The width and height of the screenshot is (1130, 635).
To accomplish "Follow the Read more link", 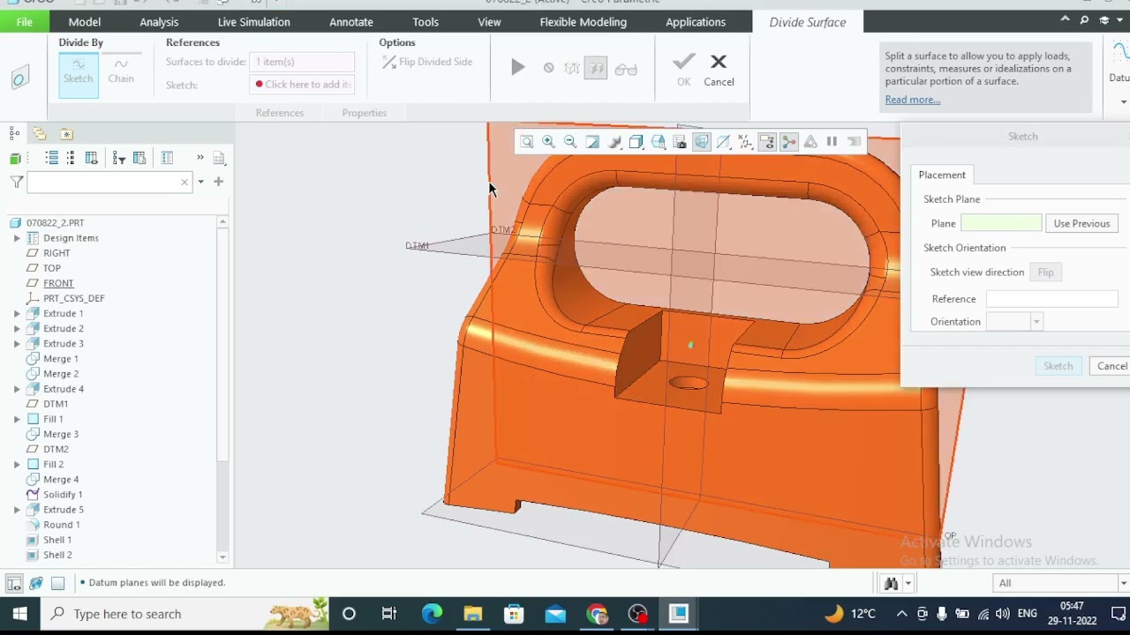I will 912,100.
